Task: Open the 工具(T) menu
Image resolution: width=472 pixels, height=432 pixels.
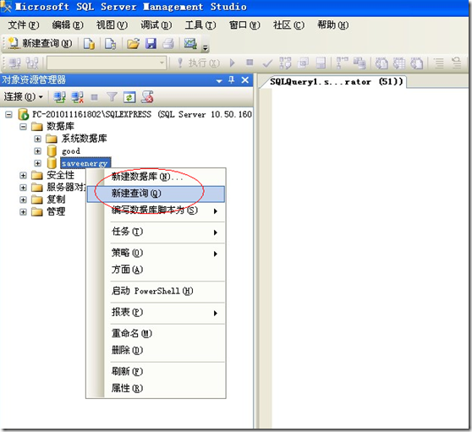Action: click(200, 25)
